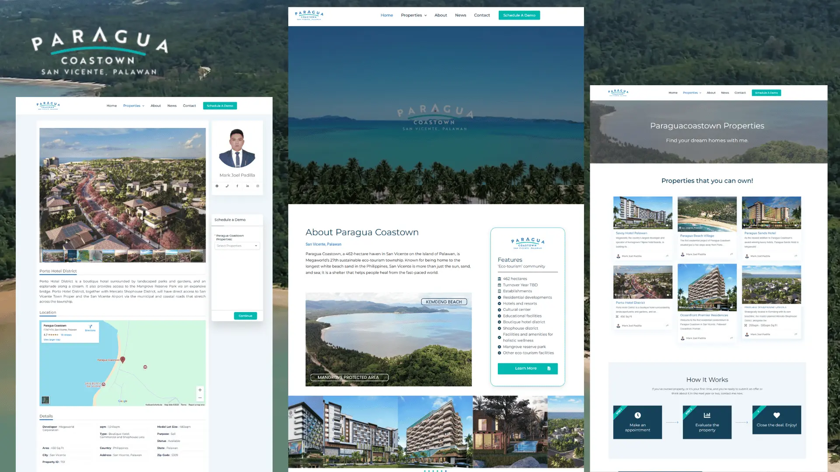This screenshot has height=472, width=840.
Task: Open Paragua Beach Village title link
Action: point(697,236)
